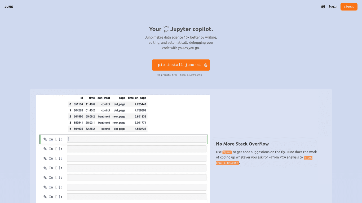The width and height of the screenshot is (362, 203).
Task: Click the pencil icon on the third cell
Action: [45, 159]
